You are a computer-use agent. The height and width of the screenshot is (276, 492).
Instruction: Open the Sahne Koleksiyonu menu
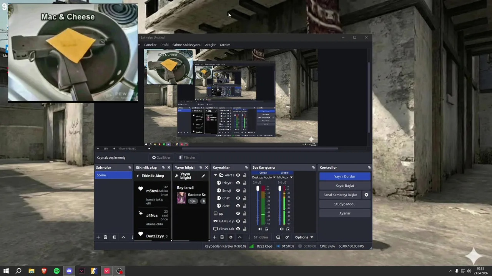pyautogui.click(x=187, y=45)
